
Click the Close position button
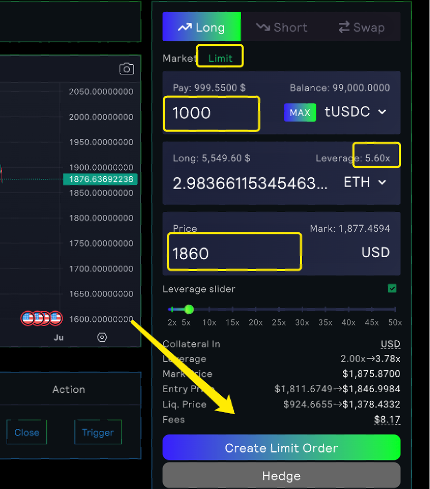coord(26,432)
